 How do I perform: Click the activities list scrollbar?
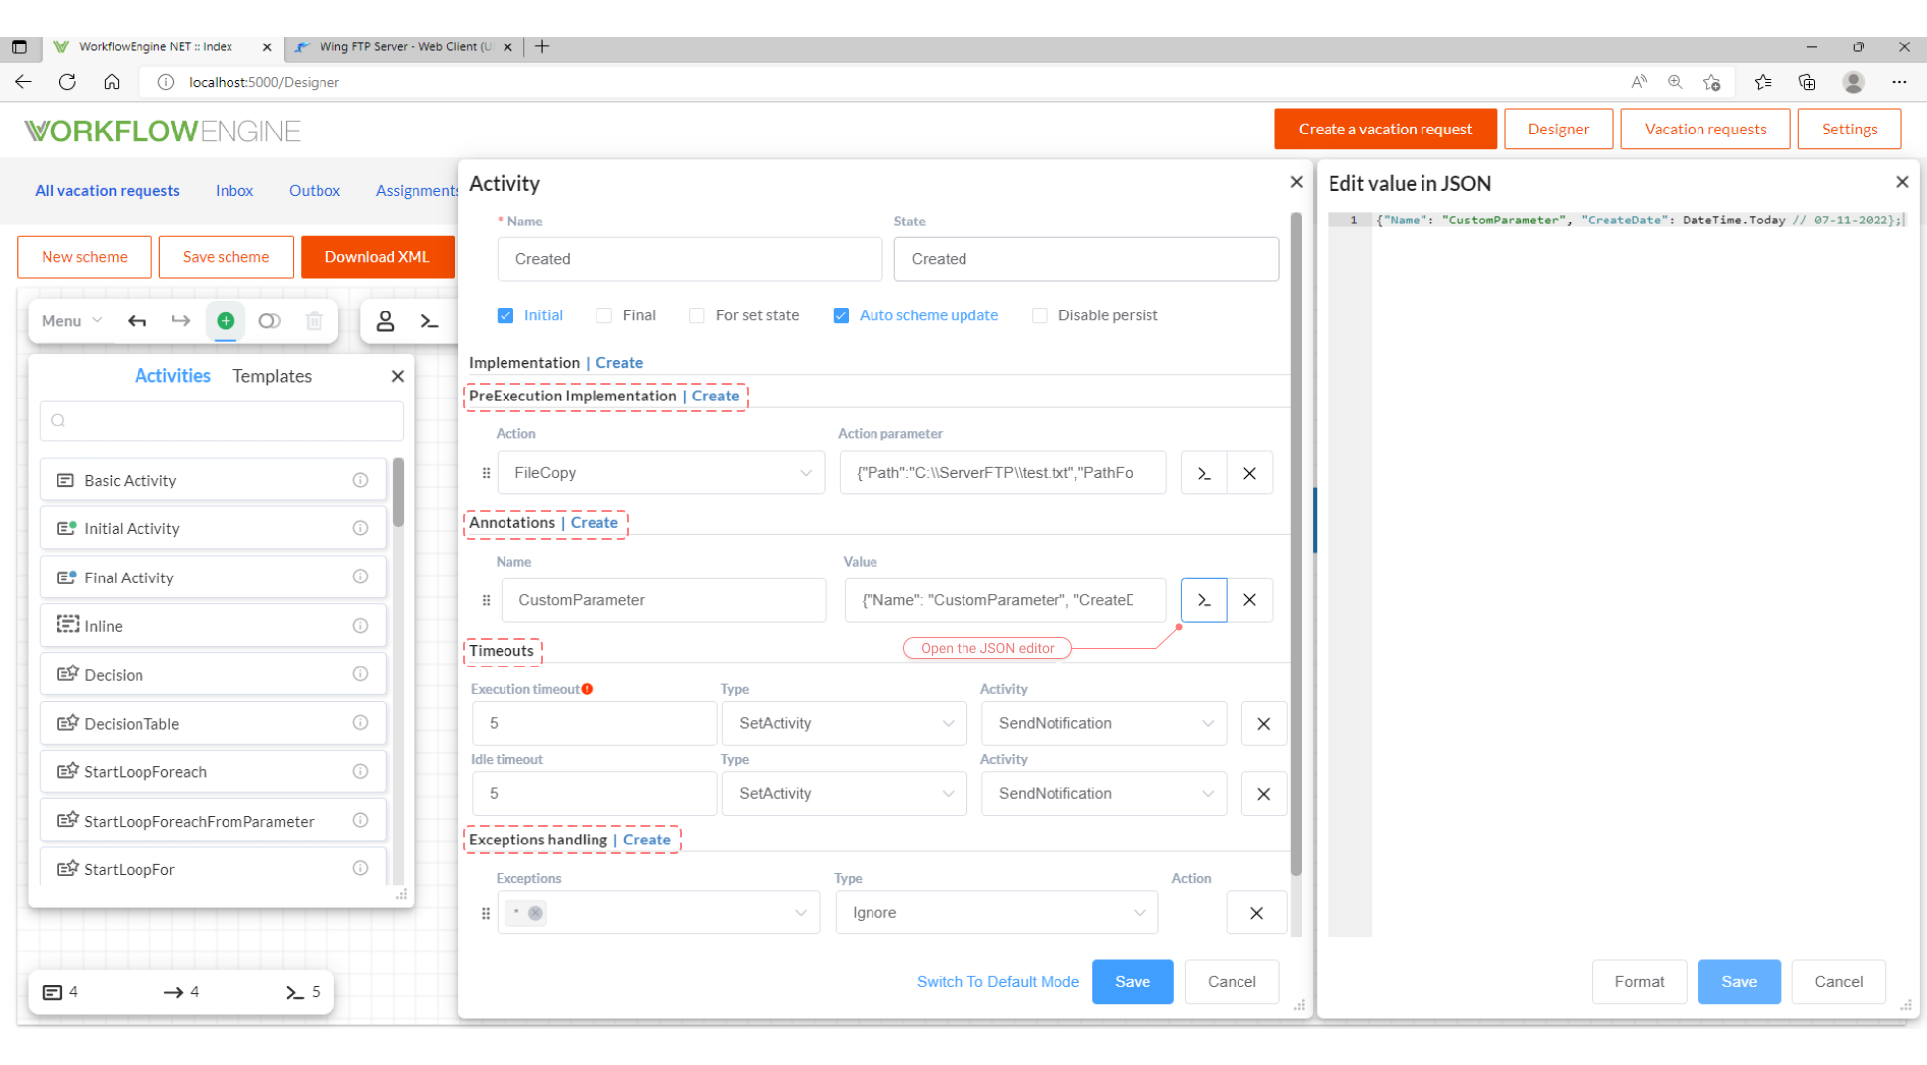398,491
